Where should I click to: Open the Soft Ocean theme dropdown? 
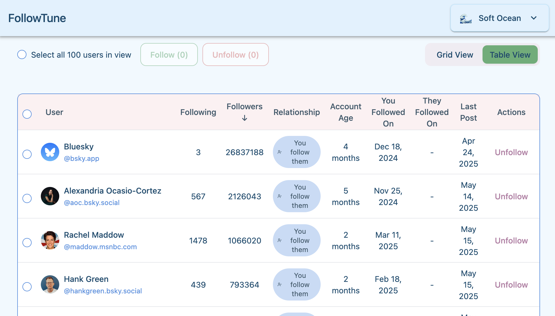click(x=500, y=18)
